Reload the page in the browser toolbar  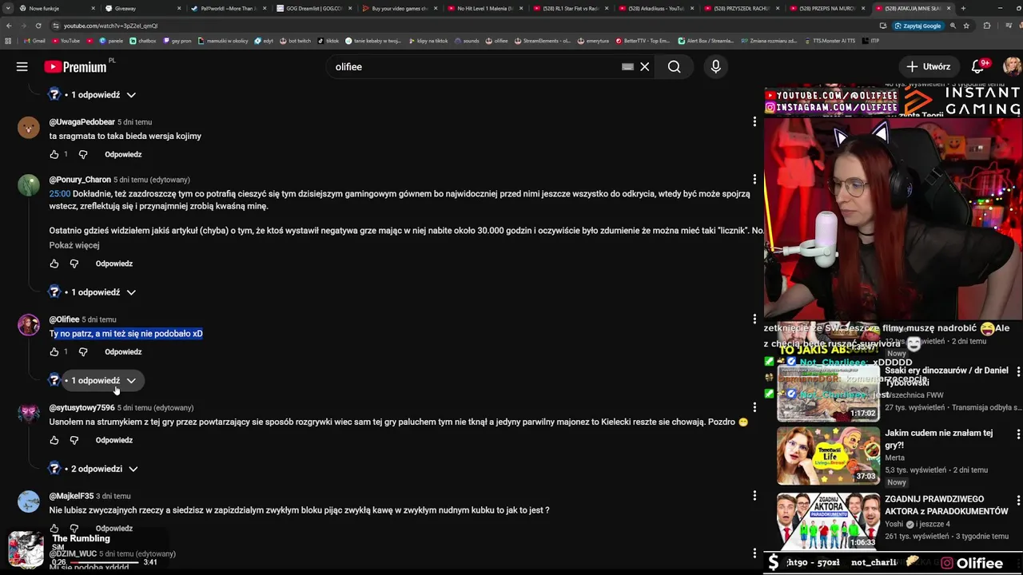(x=40, y=26)
